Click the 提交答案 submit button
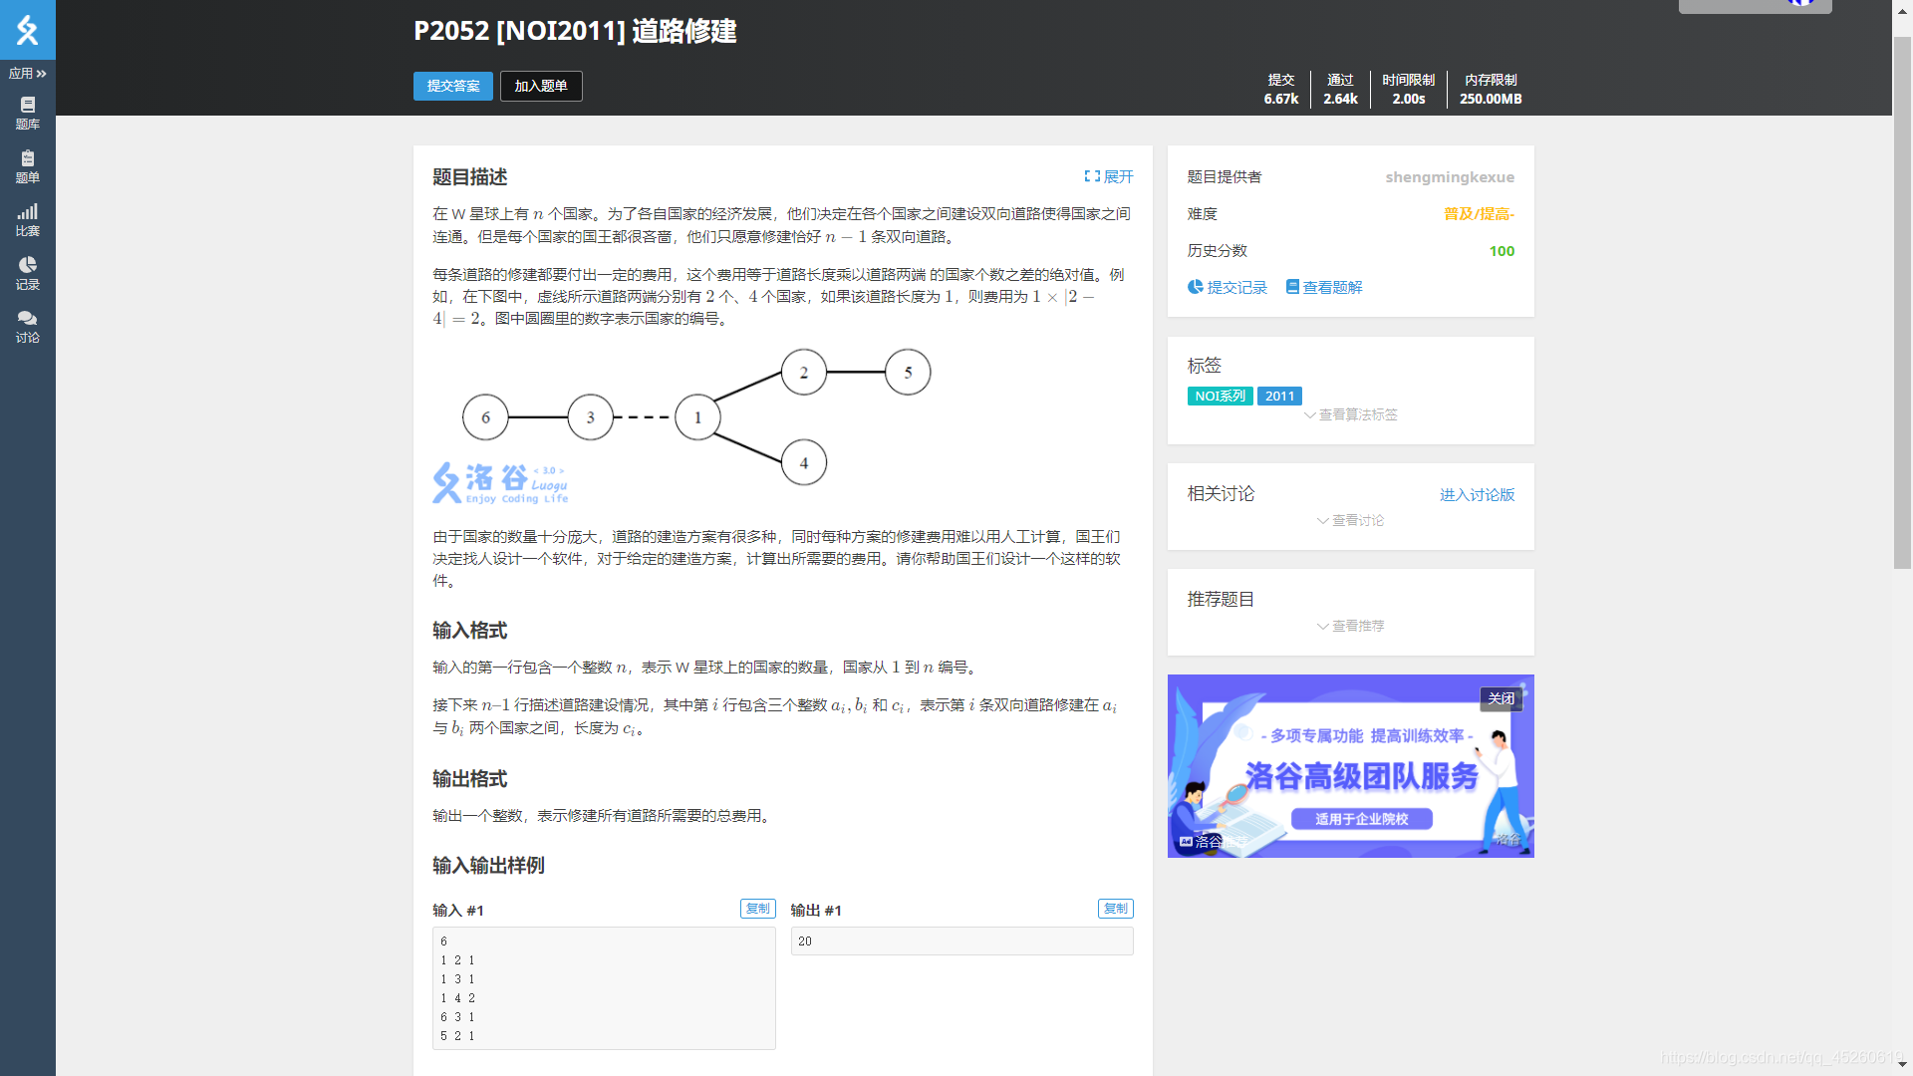The image size is (1913, 1076). tap(452, 86)
